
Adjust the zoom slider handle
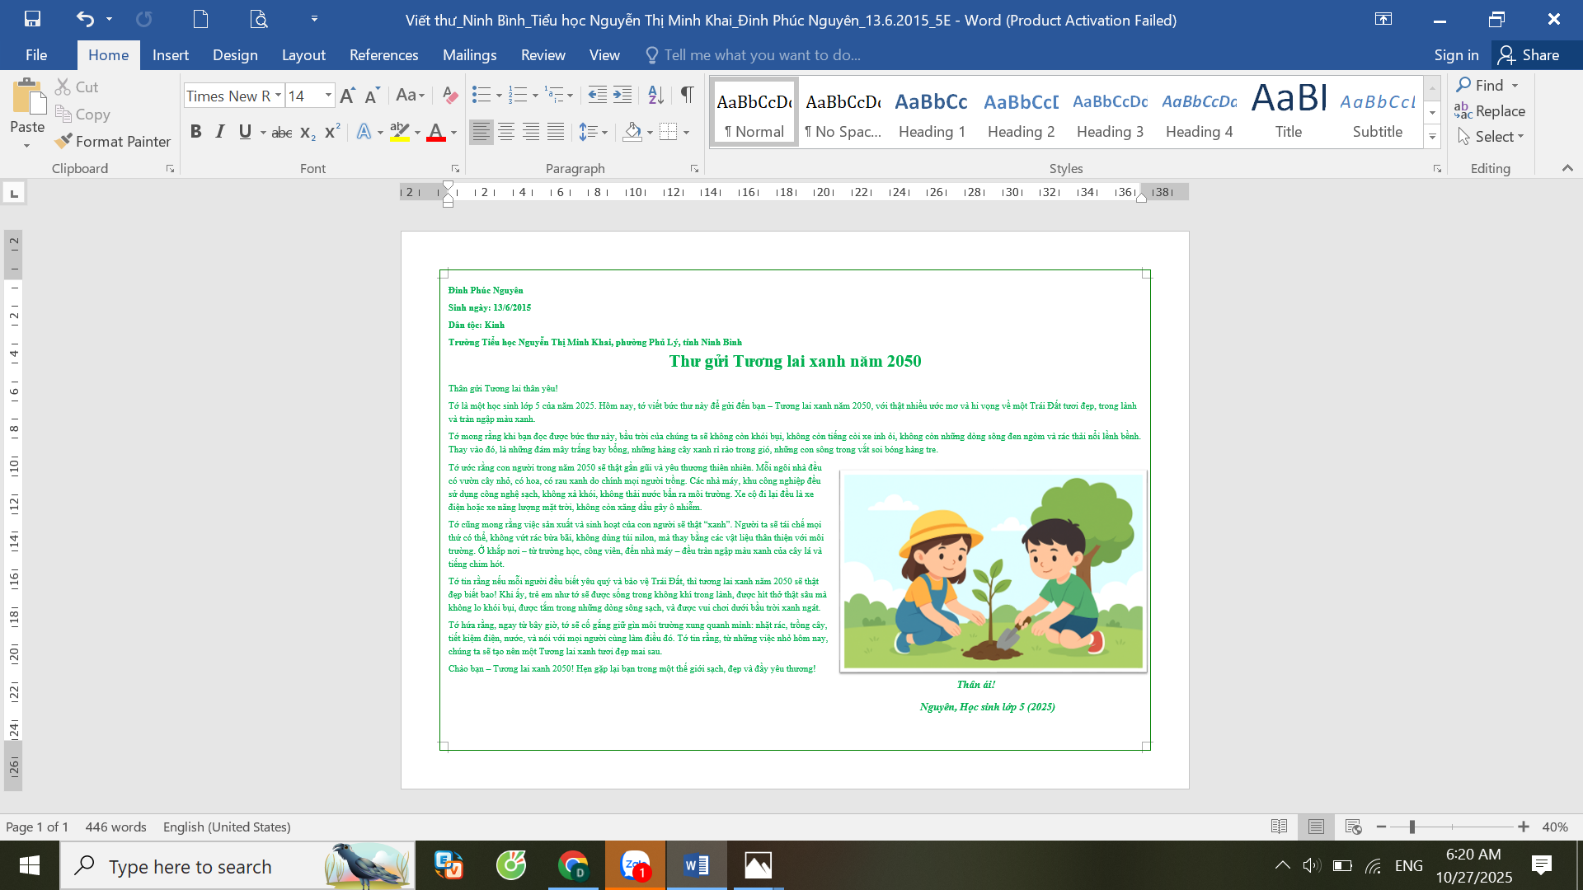(1412, 827)
